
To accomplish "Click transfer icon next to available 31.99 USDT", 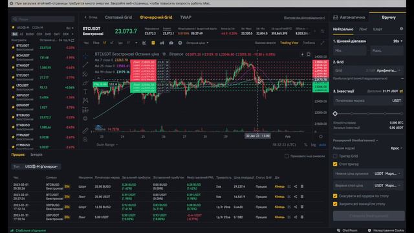I will pos(401,91).
